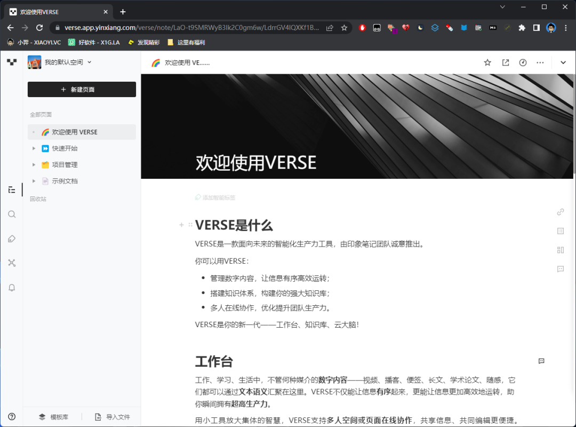This screenshot has height=427, width=576.
Task: Open the page version history clock icon
Action: click(523, 62)
